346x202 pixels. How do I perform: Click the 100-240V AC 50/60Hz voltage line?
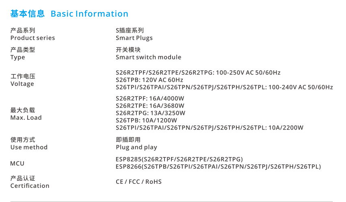pos(225,87)
